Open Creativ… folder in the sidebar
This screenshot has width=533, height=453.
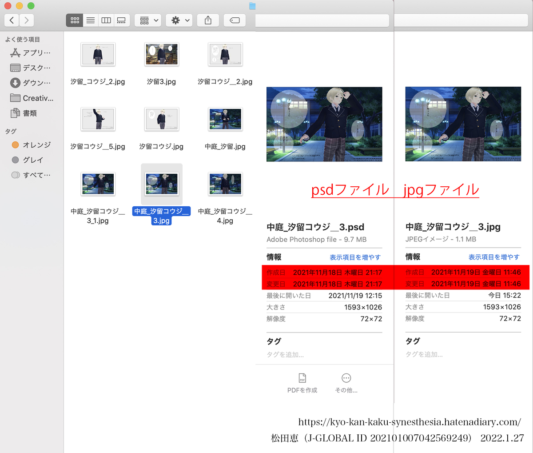point(31,98)
